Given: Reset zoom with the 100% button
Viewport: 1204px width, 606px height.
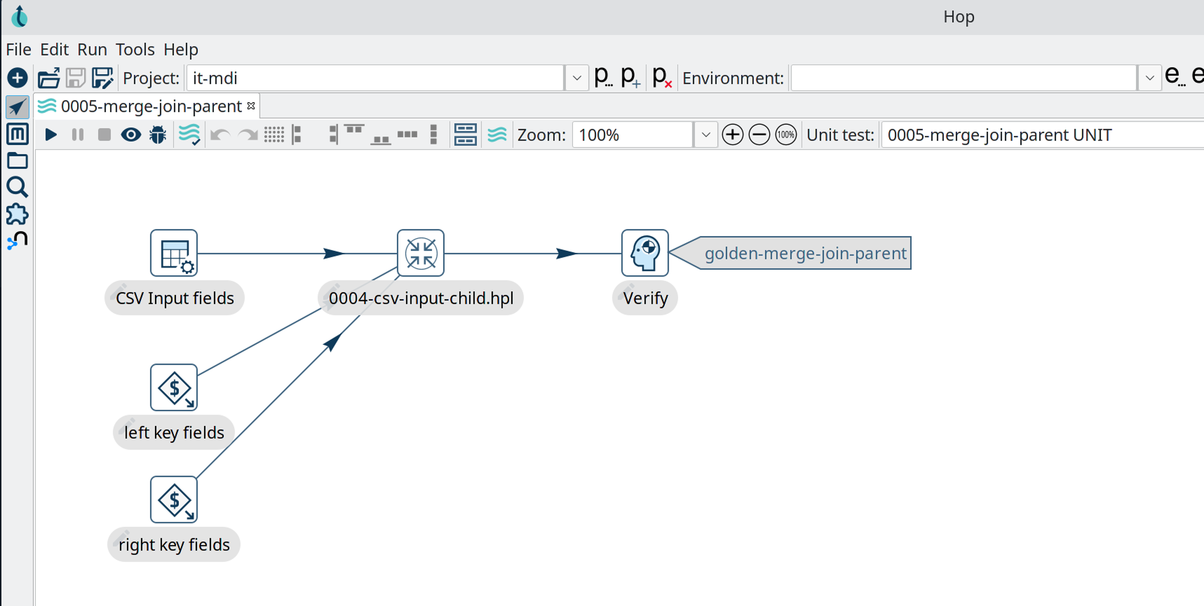Looking at the screenshot, I should (x=785, y=135).
